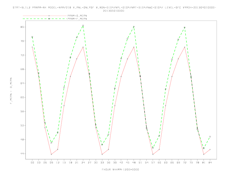Click the x-axis tick label 81
Image resolution: width=229 pixels, height=177 pixels.
(204, 163)
